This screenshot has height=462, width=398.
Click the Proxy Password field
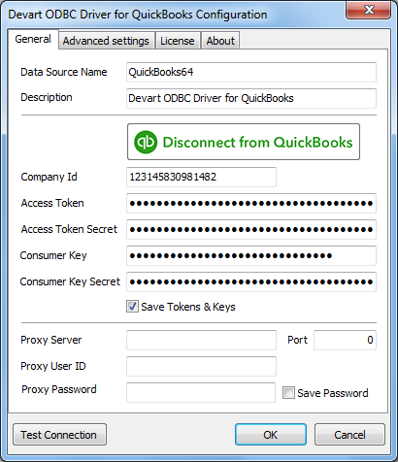(x=201, y=392)
